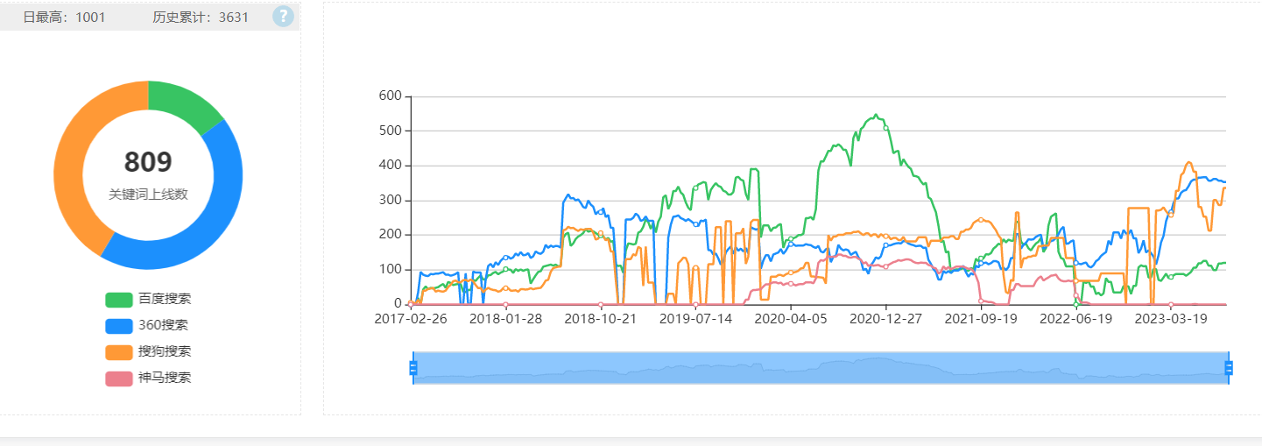Click the 2019-07-14 axis date label
Screen dimensions: 1262x446
tap(695, 319)
